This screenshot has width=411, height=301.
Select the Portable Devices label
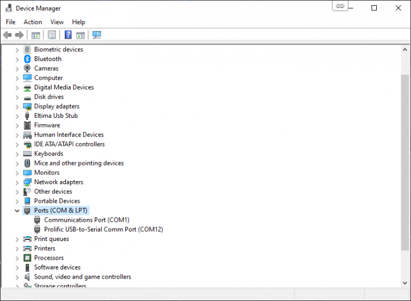57,201
